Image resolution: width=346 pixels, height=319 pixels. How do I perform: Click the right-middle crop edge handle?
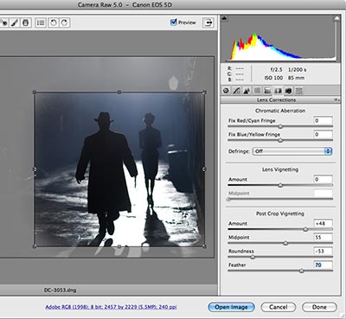pos(204,169)
